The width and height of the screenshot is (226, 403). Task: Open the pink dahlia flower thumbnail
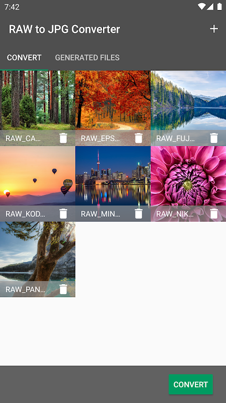(x=188, y=176)
